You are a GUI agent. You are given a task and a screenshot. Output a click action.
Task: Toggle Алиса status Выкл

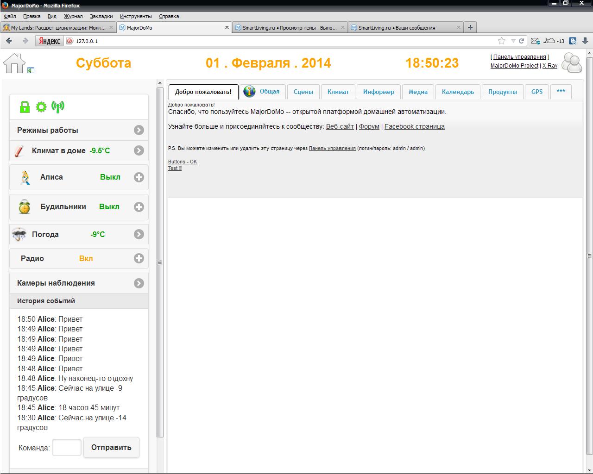pos(110,177)
